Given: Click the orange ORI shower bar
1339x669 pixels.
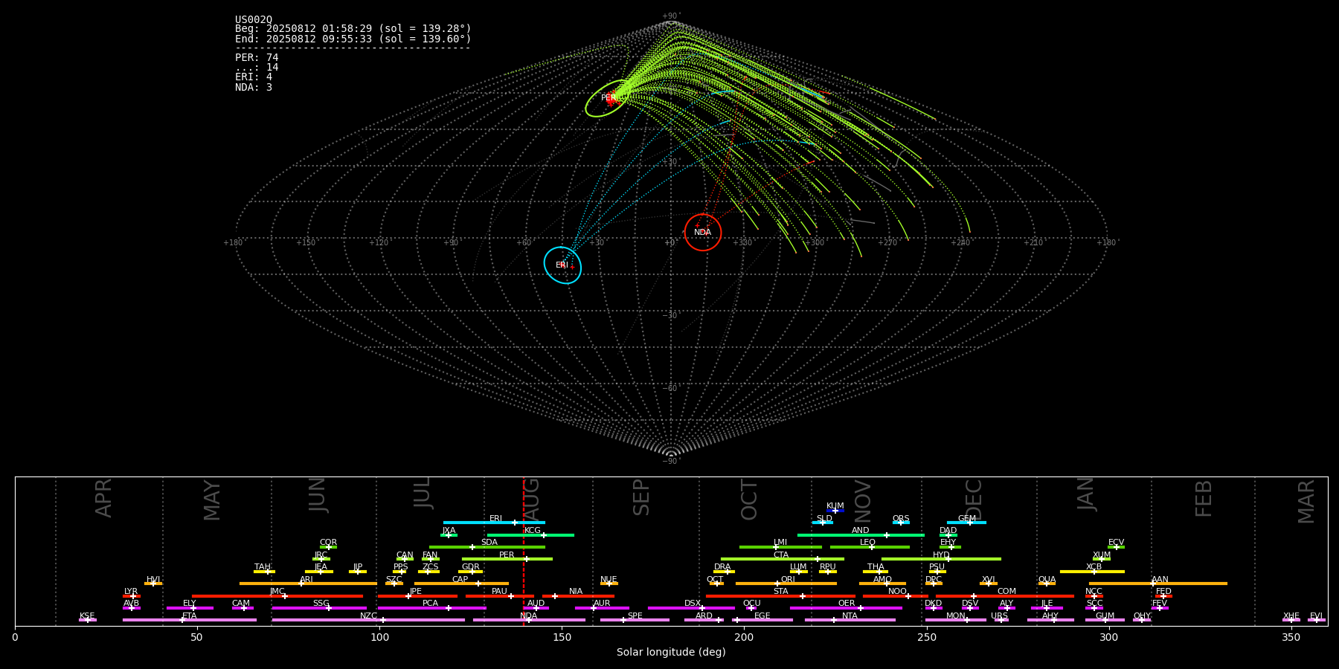Looking at the screenshot, I should point(786,584).
